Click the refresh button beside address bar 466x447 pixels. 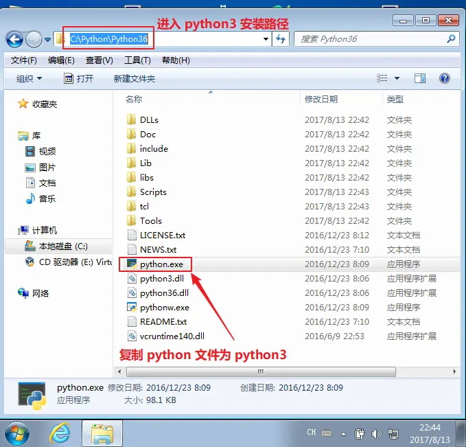pyautogui.click(x=281, y=39)
